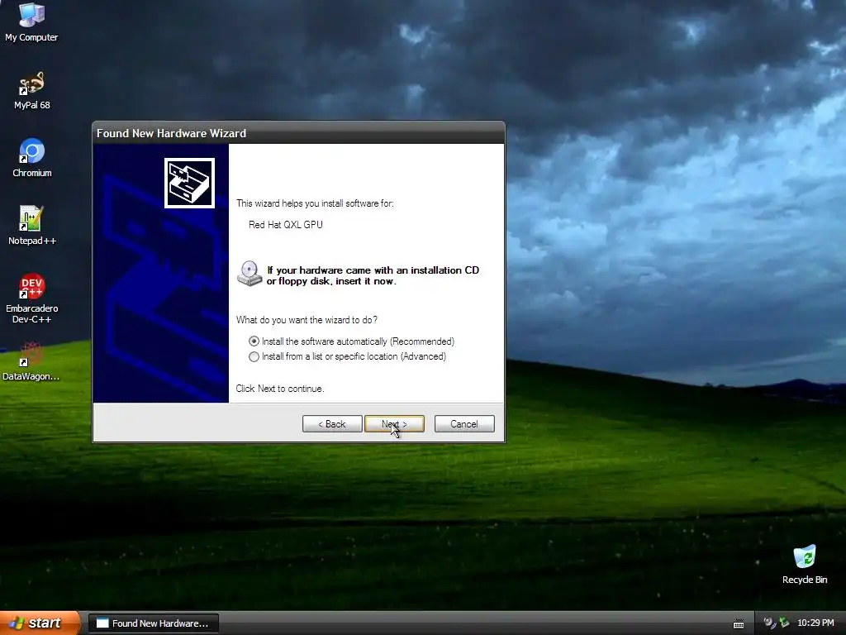Click 'This wizard helps you install software for:' text

pos(315,203)
